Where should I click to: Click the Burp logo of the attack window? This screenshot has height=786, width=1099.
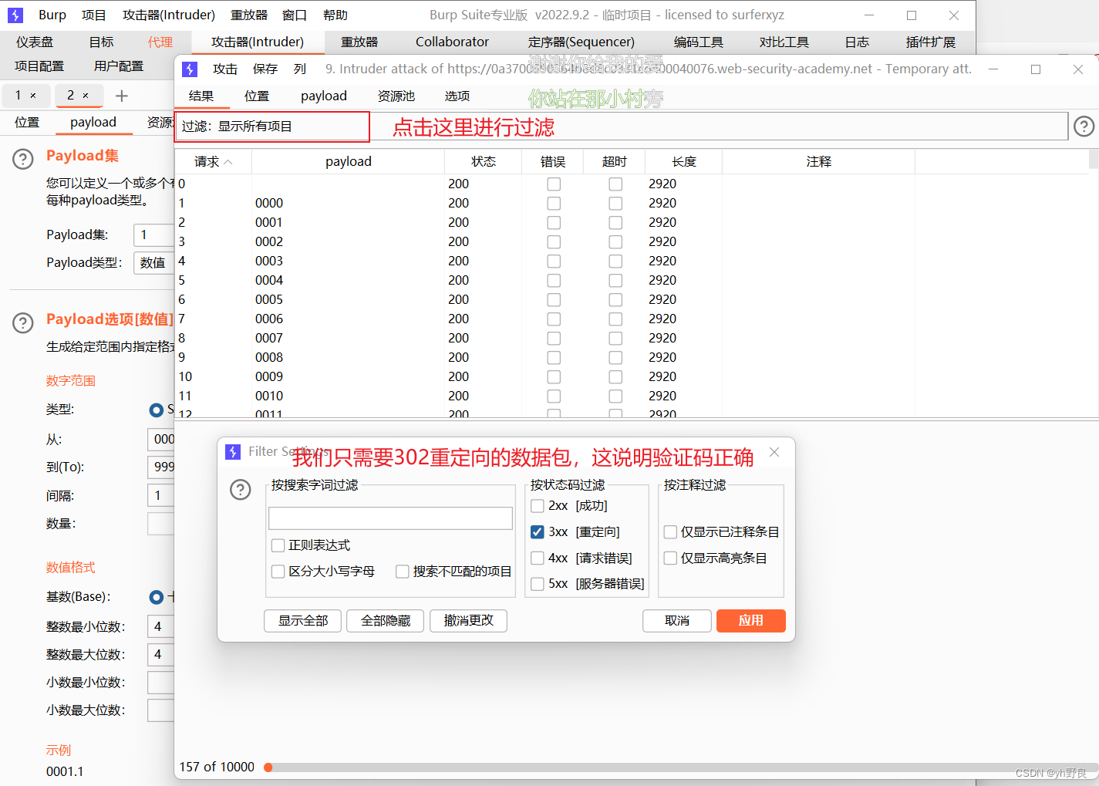coord(190,69)
